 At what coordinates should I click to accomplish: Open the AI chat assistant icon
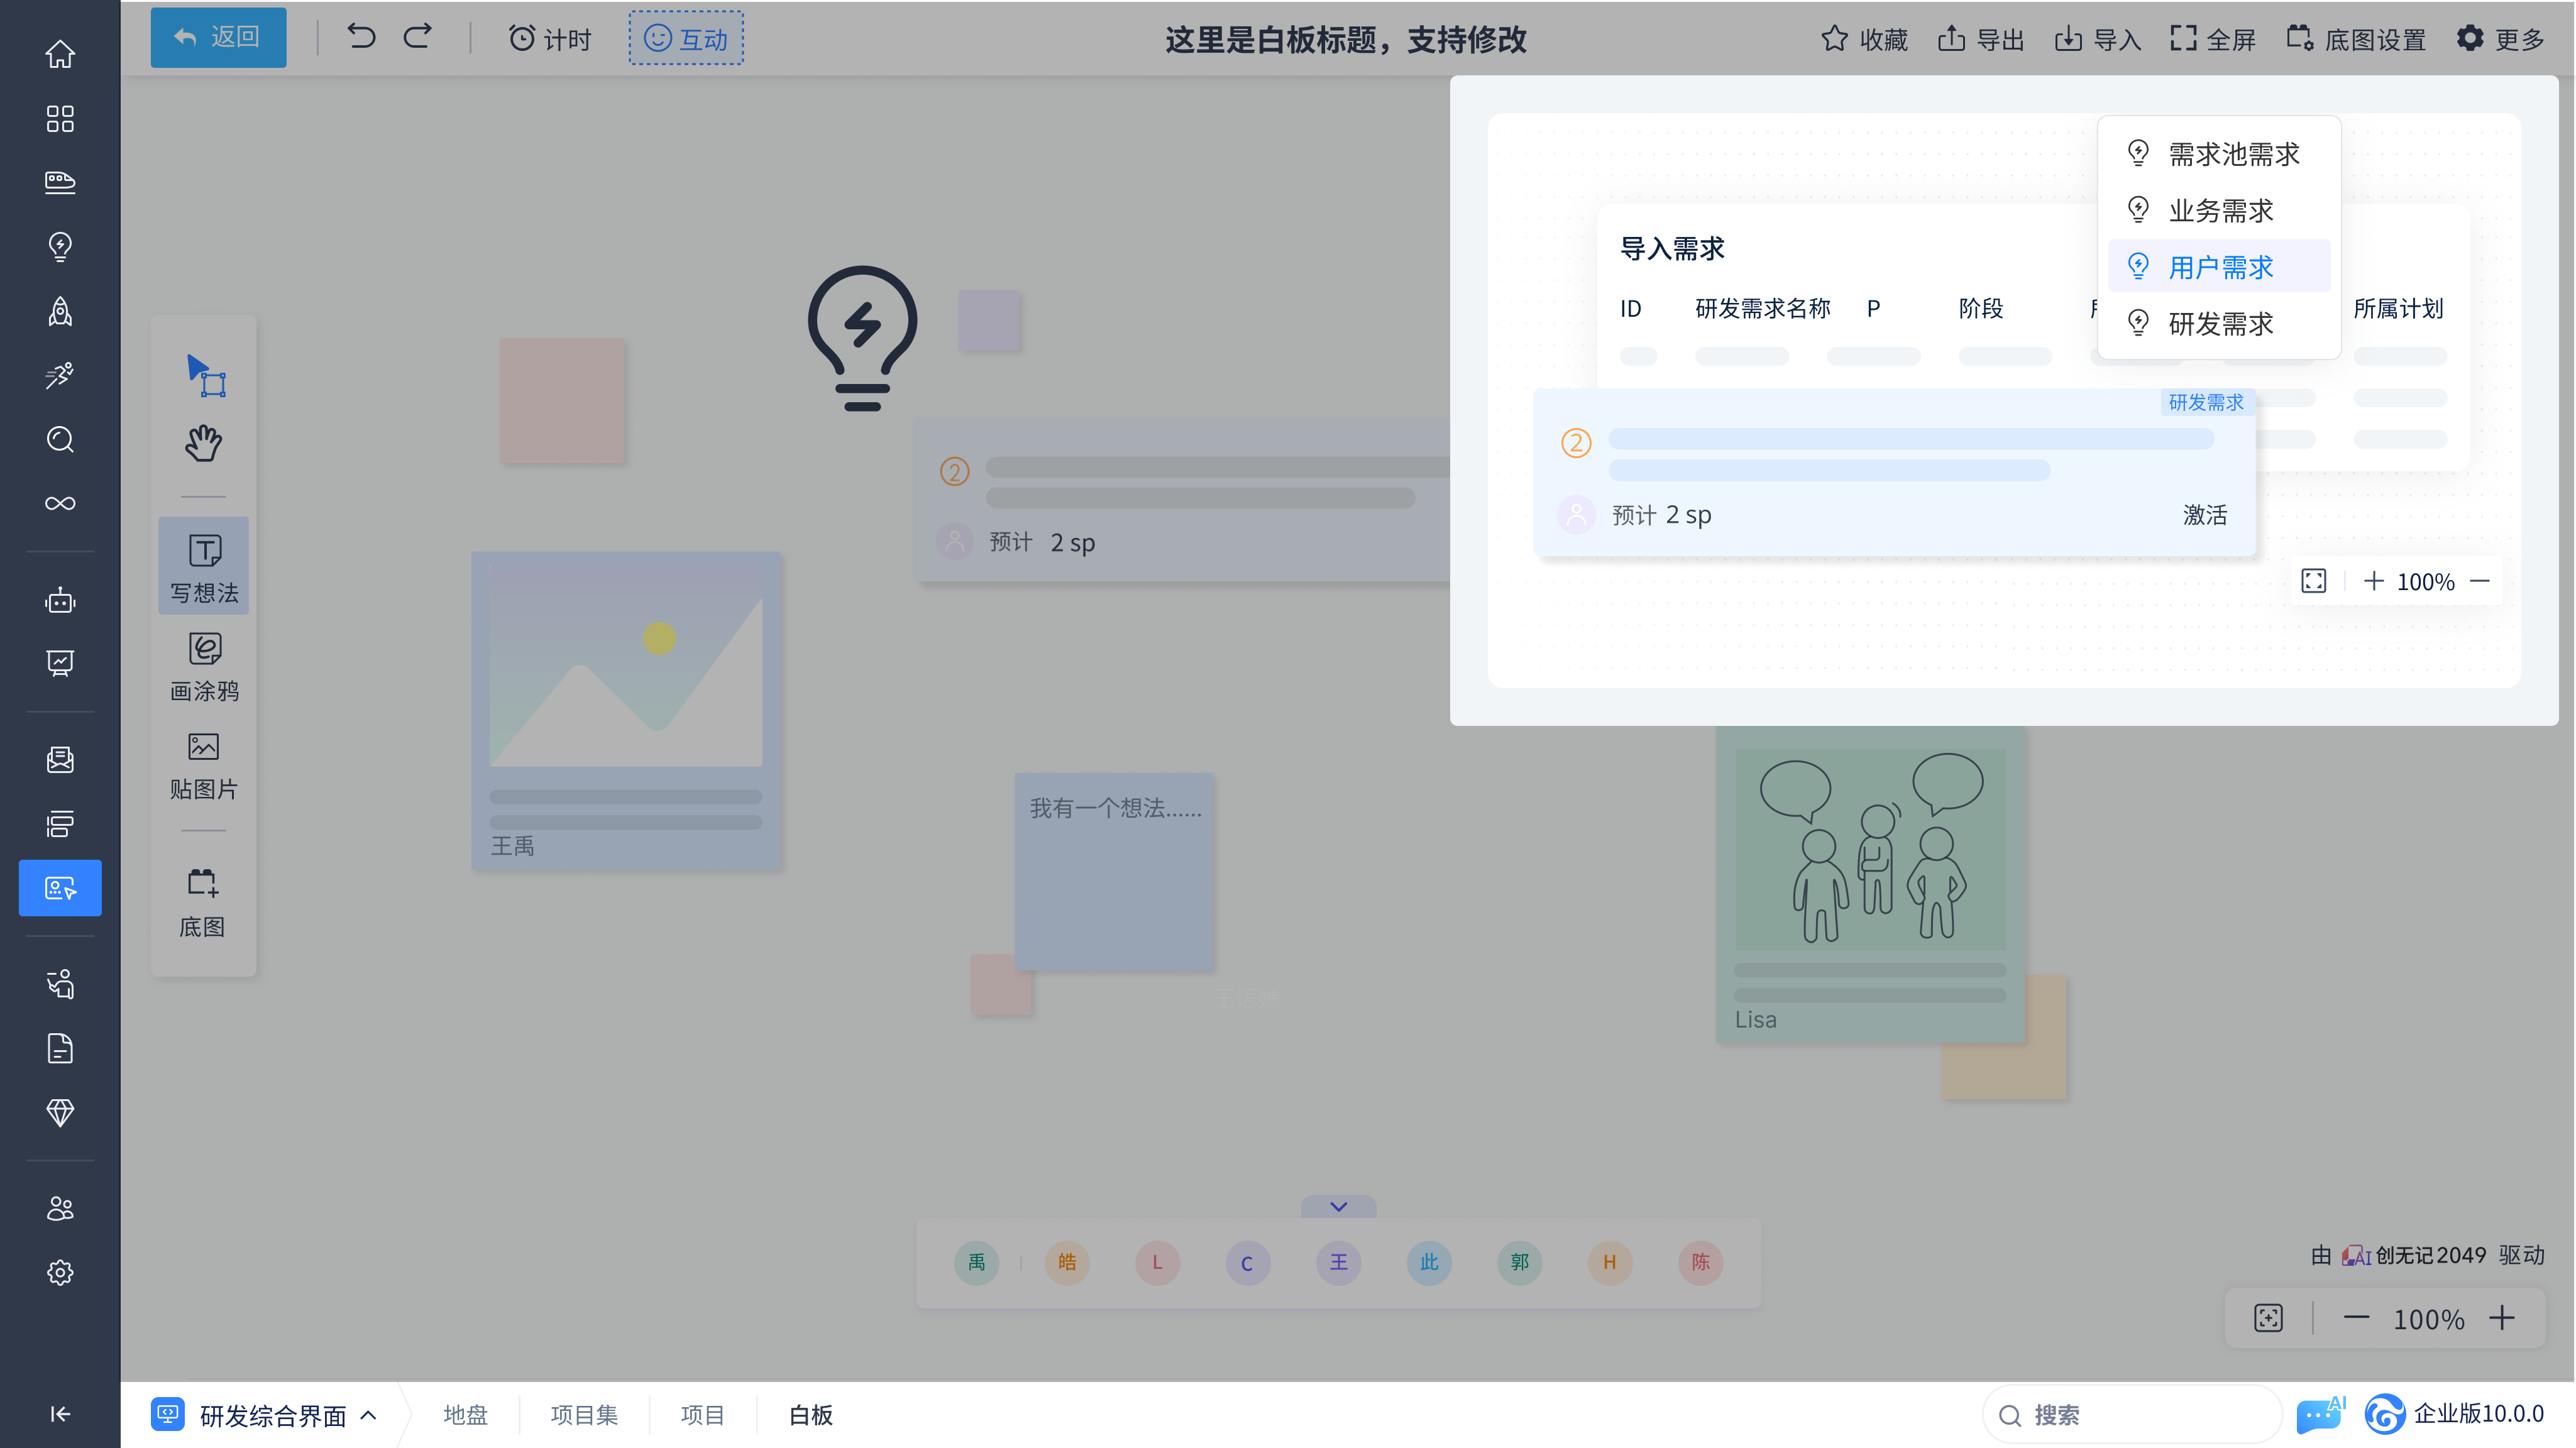coord(2319,1414)
